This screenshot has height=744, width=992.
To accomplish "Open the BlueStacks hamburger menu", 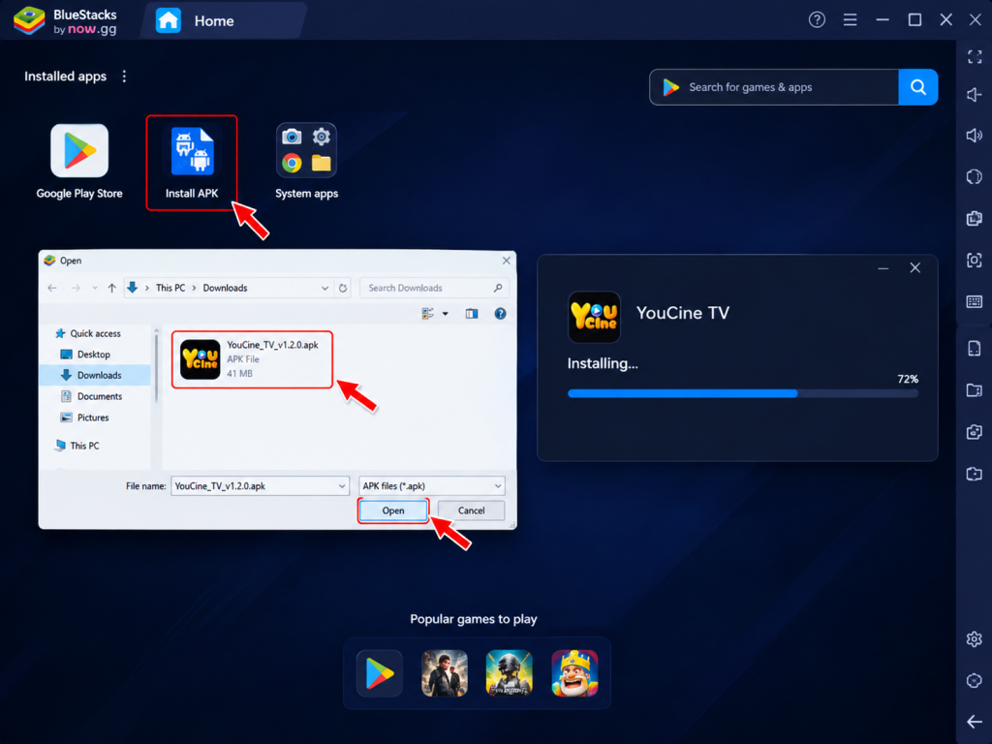I will tap(850, 20).
